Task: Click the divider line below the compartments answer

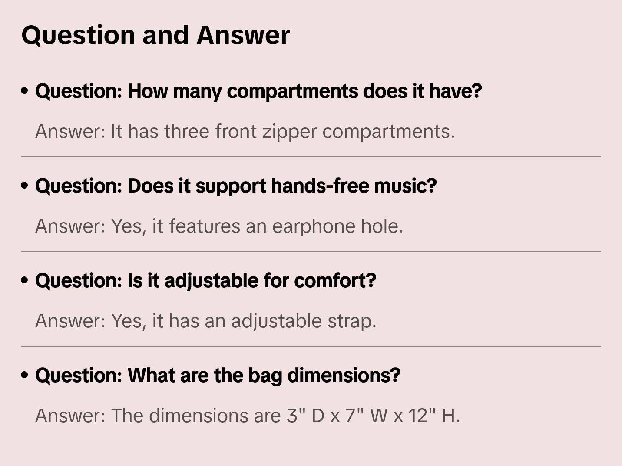Action: tap(311, 157)
